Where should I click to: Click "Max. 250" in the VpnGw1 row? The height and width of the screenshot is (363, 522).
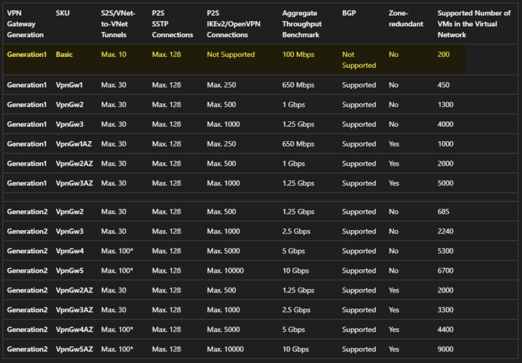[x=222, y=85]
